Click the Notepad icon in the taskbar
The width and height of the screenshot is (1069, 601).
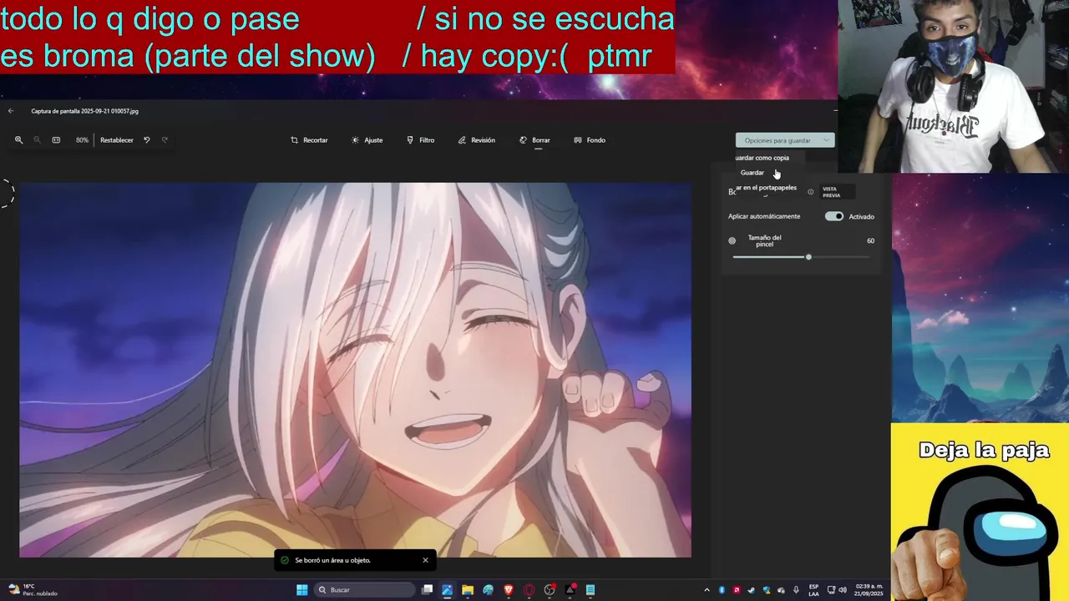click(590, 590)
